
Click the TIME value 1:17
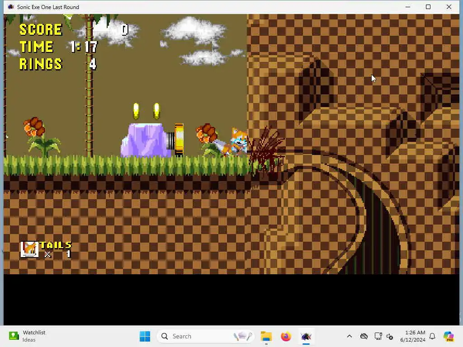pos(84,47)
